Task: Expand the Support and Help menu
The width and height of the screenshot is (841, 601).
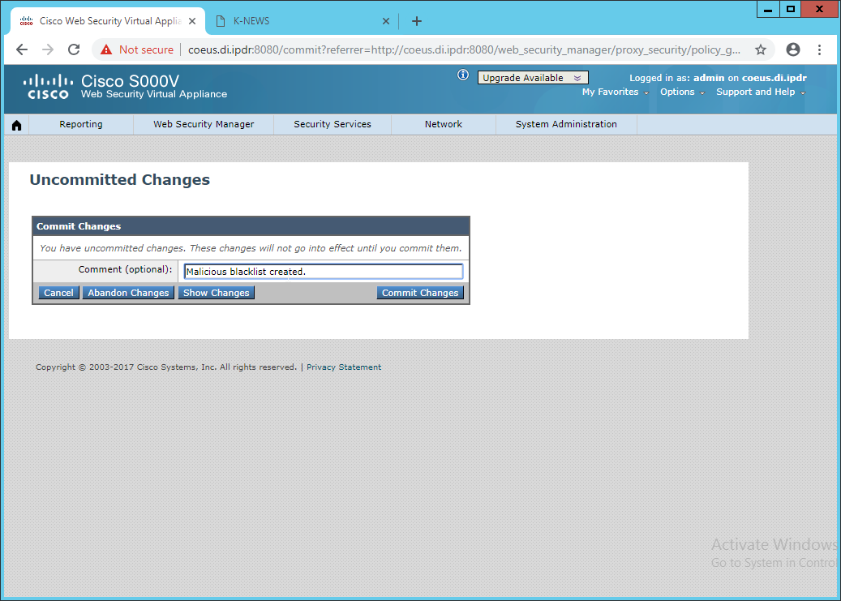Action: [761, 92]
